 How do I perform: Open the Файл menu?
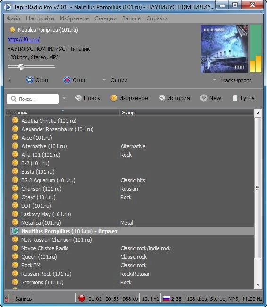[x=14, y=18]
